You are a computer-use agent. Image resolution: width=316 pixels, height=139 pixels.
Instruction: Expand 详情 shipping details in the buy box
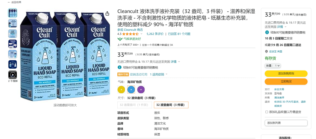pyautogui.click(x=281, y=27)
